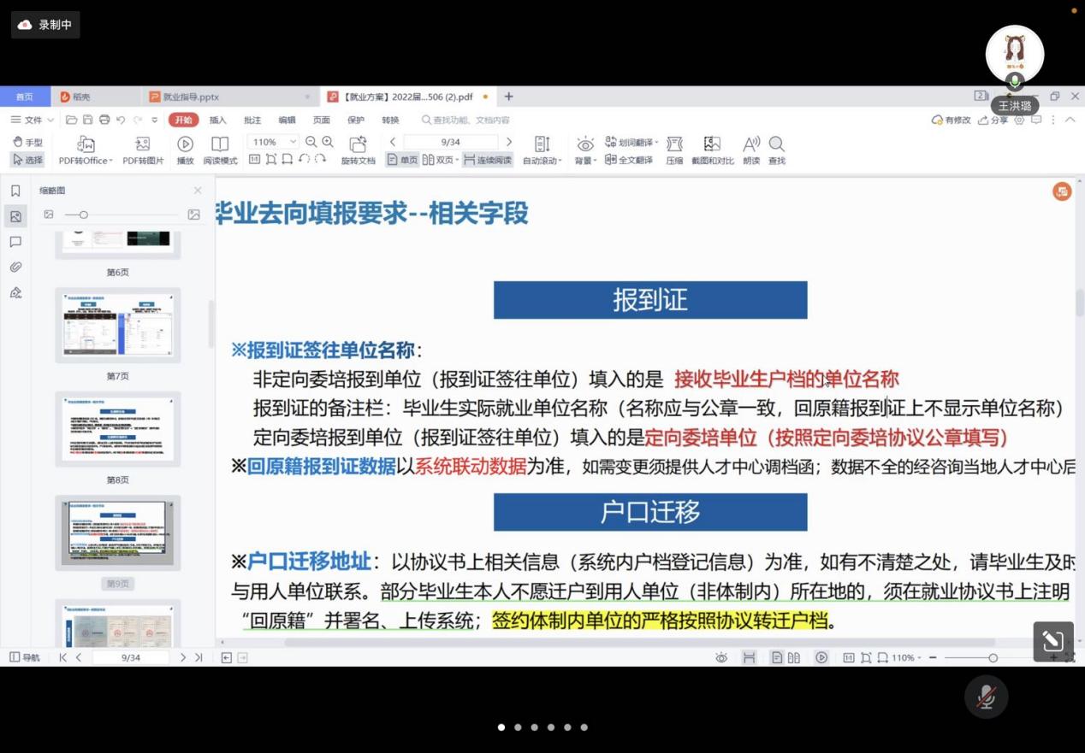Click the 录制中 recording indicator
The width and height of the screenshot is (1085, 753).
pyautogui.click(x=45, y=25)
